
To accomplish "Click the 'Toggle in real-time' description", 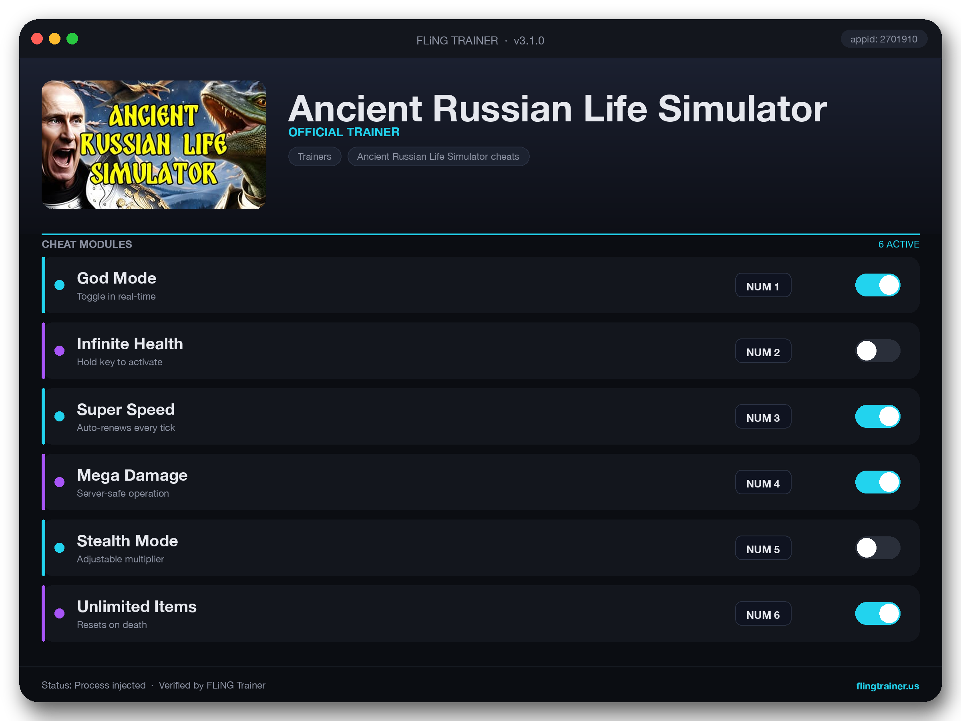I will [116, 296].
